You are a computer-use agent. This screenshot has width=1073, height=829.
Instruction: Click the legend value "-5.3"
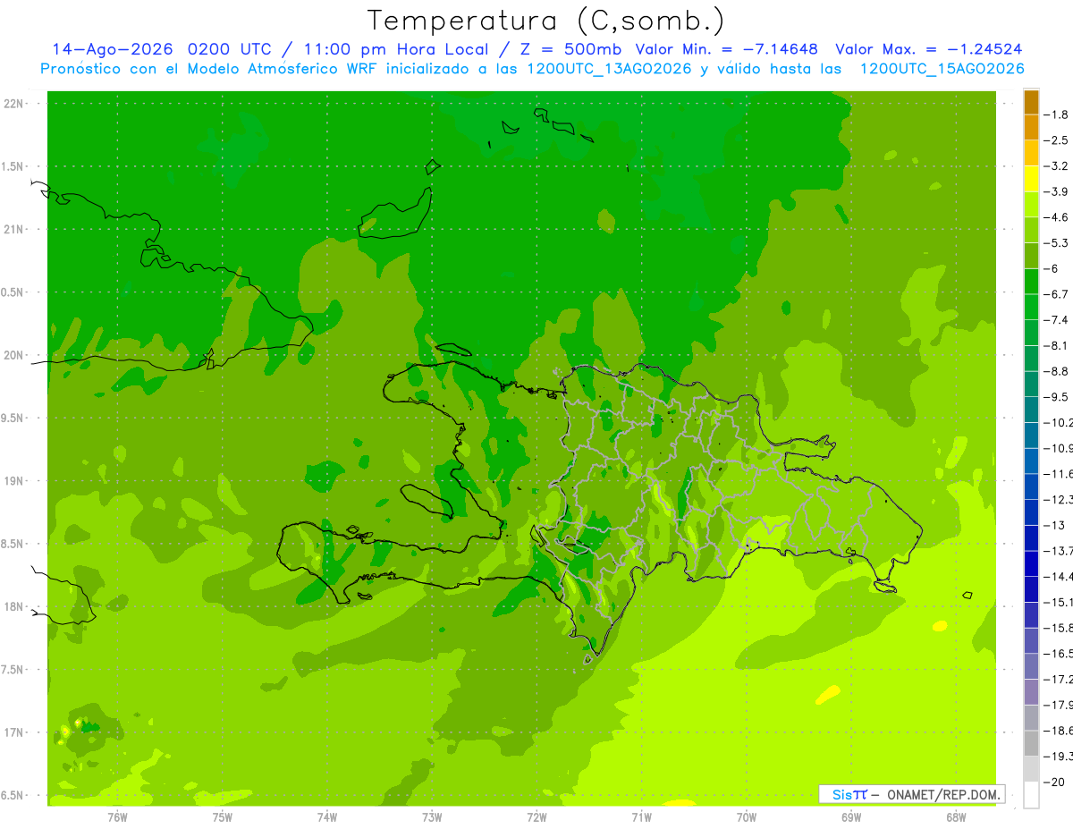(x=1055, y=242)
